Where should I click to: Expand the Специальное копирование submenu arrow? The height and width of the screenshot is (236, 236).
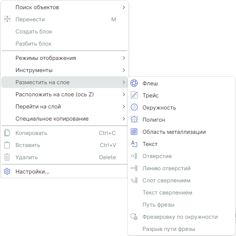coord(124,119)
